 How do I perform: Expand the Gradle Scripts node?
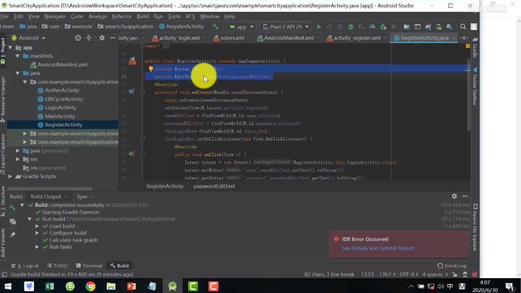click(11, 177)
